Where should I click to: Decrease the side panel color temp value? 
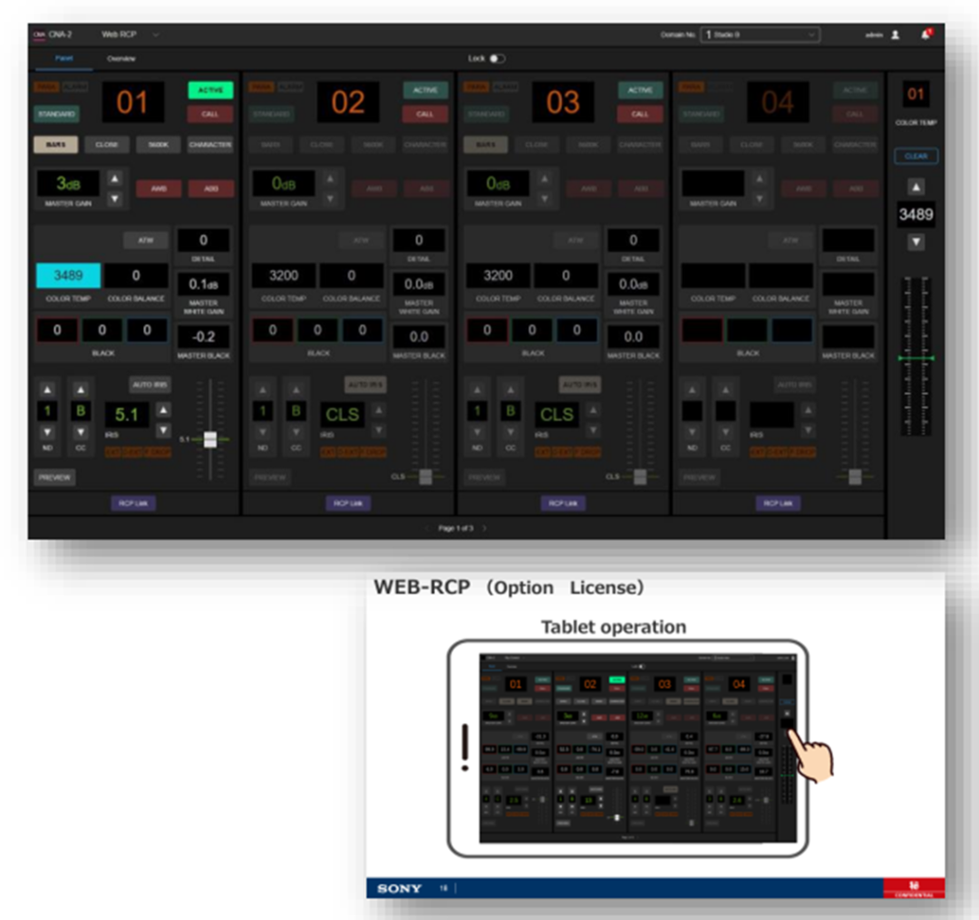coord(916,242)
